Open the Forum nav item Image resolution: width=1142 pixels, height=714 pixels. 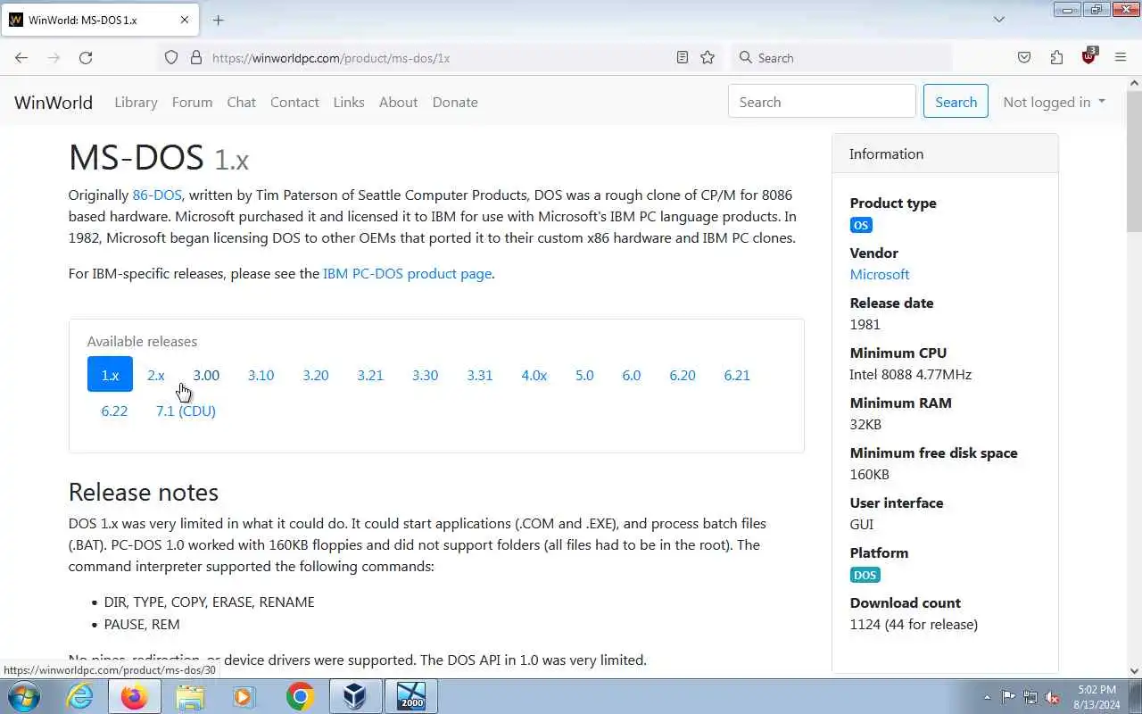tap(192, 102)
